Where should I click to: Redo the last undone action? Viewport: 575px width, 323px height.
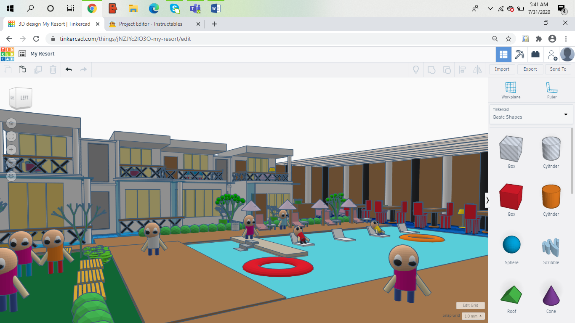point(83,69)
